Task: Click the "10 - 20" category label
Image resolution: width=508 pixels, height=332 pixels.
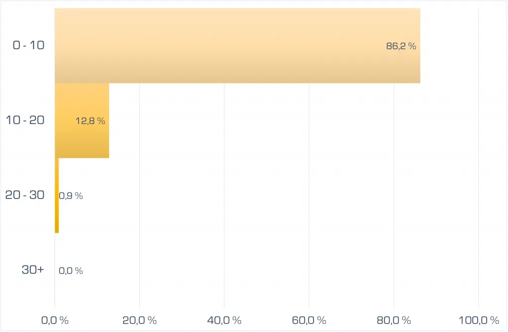Action: pos(25,120)
